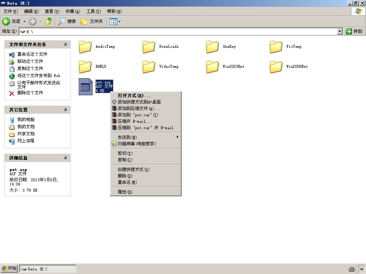The width and height of the screenshot is (366, 274).
Task: Choose 剪切(T) in context menu
Action: 146,153
